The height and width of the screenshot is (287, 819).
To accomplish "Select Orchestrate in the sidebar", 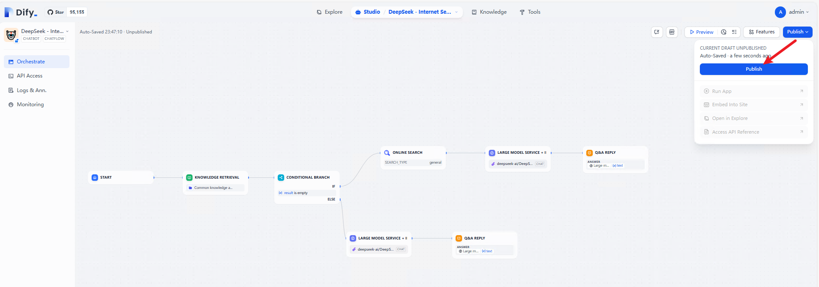I will point(36,62).
